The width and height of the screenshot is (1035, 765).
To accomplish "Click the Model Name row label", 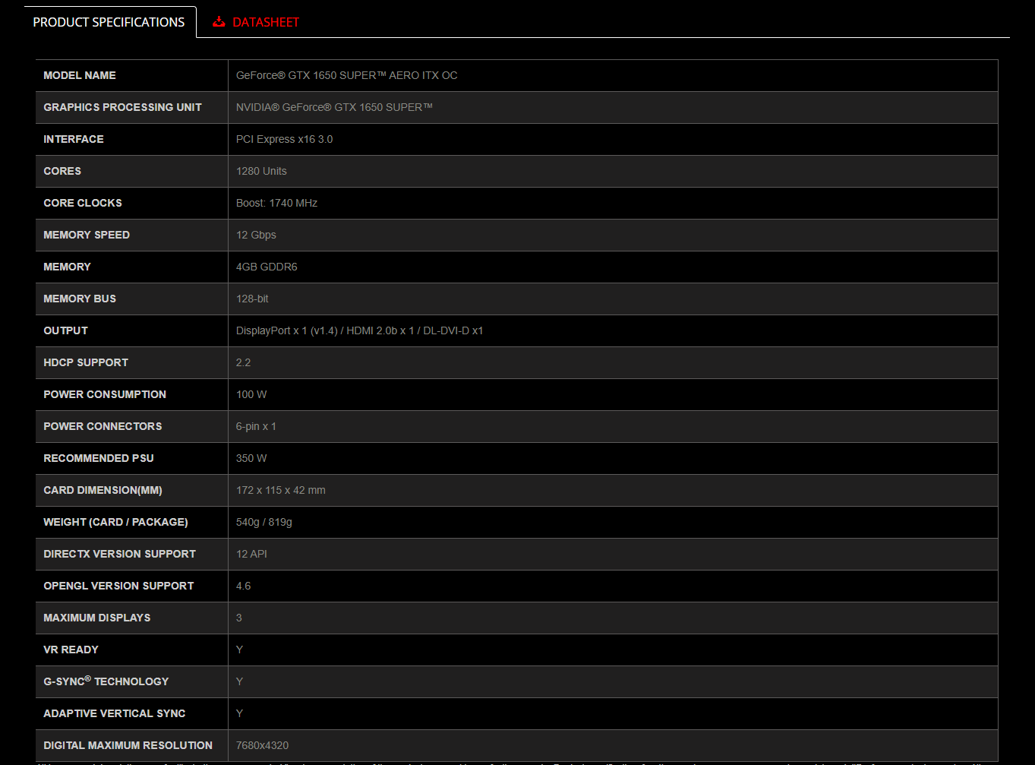I will (80, 75).
